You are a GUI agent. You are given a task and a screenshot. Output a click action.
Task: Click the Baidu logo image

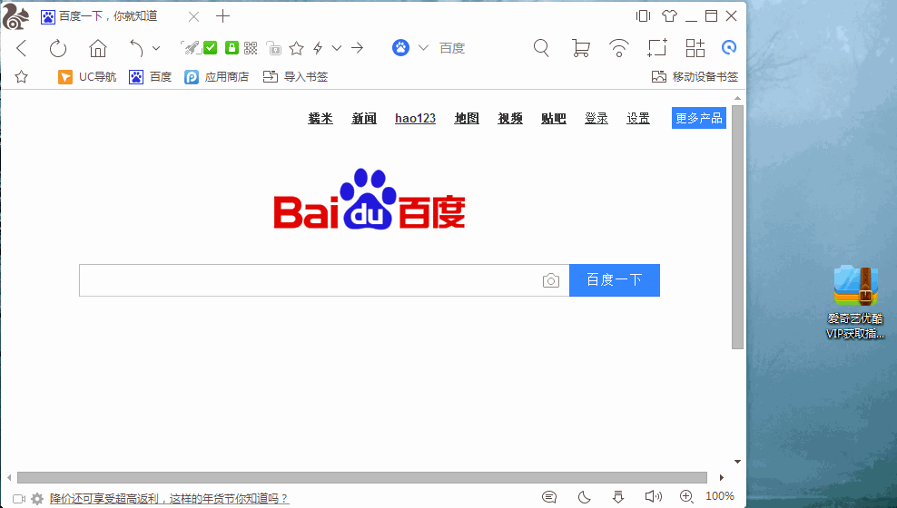click(x=370, y=199)
